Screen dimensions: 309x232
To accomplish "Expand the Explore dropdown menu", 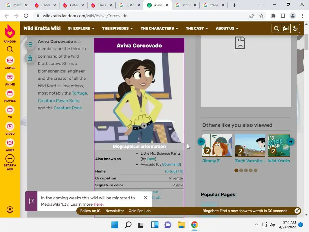I will click(x=81, y=28).
